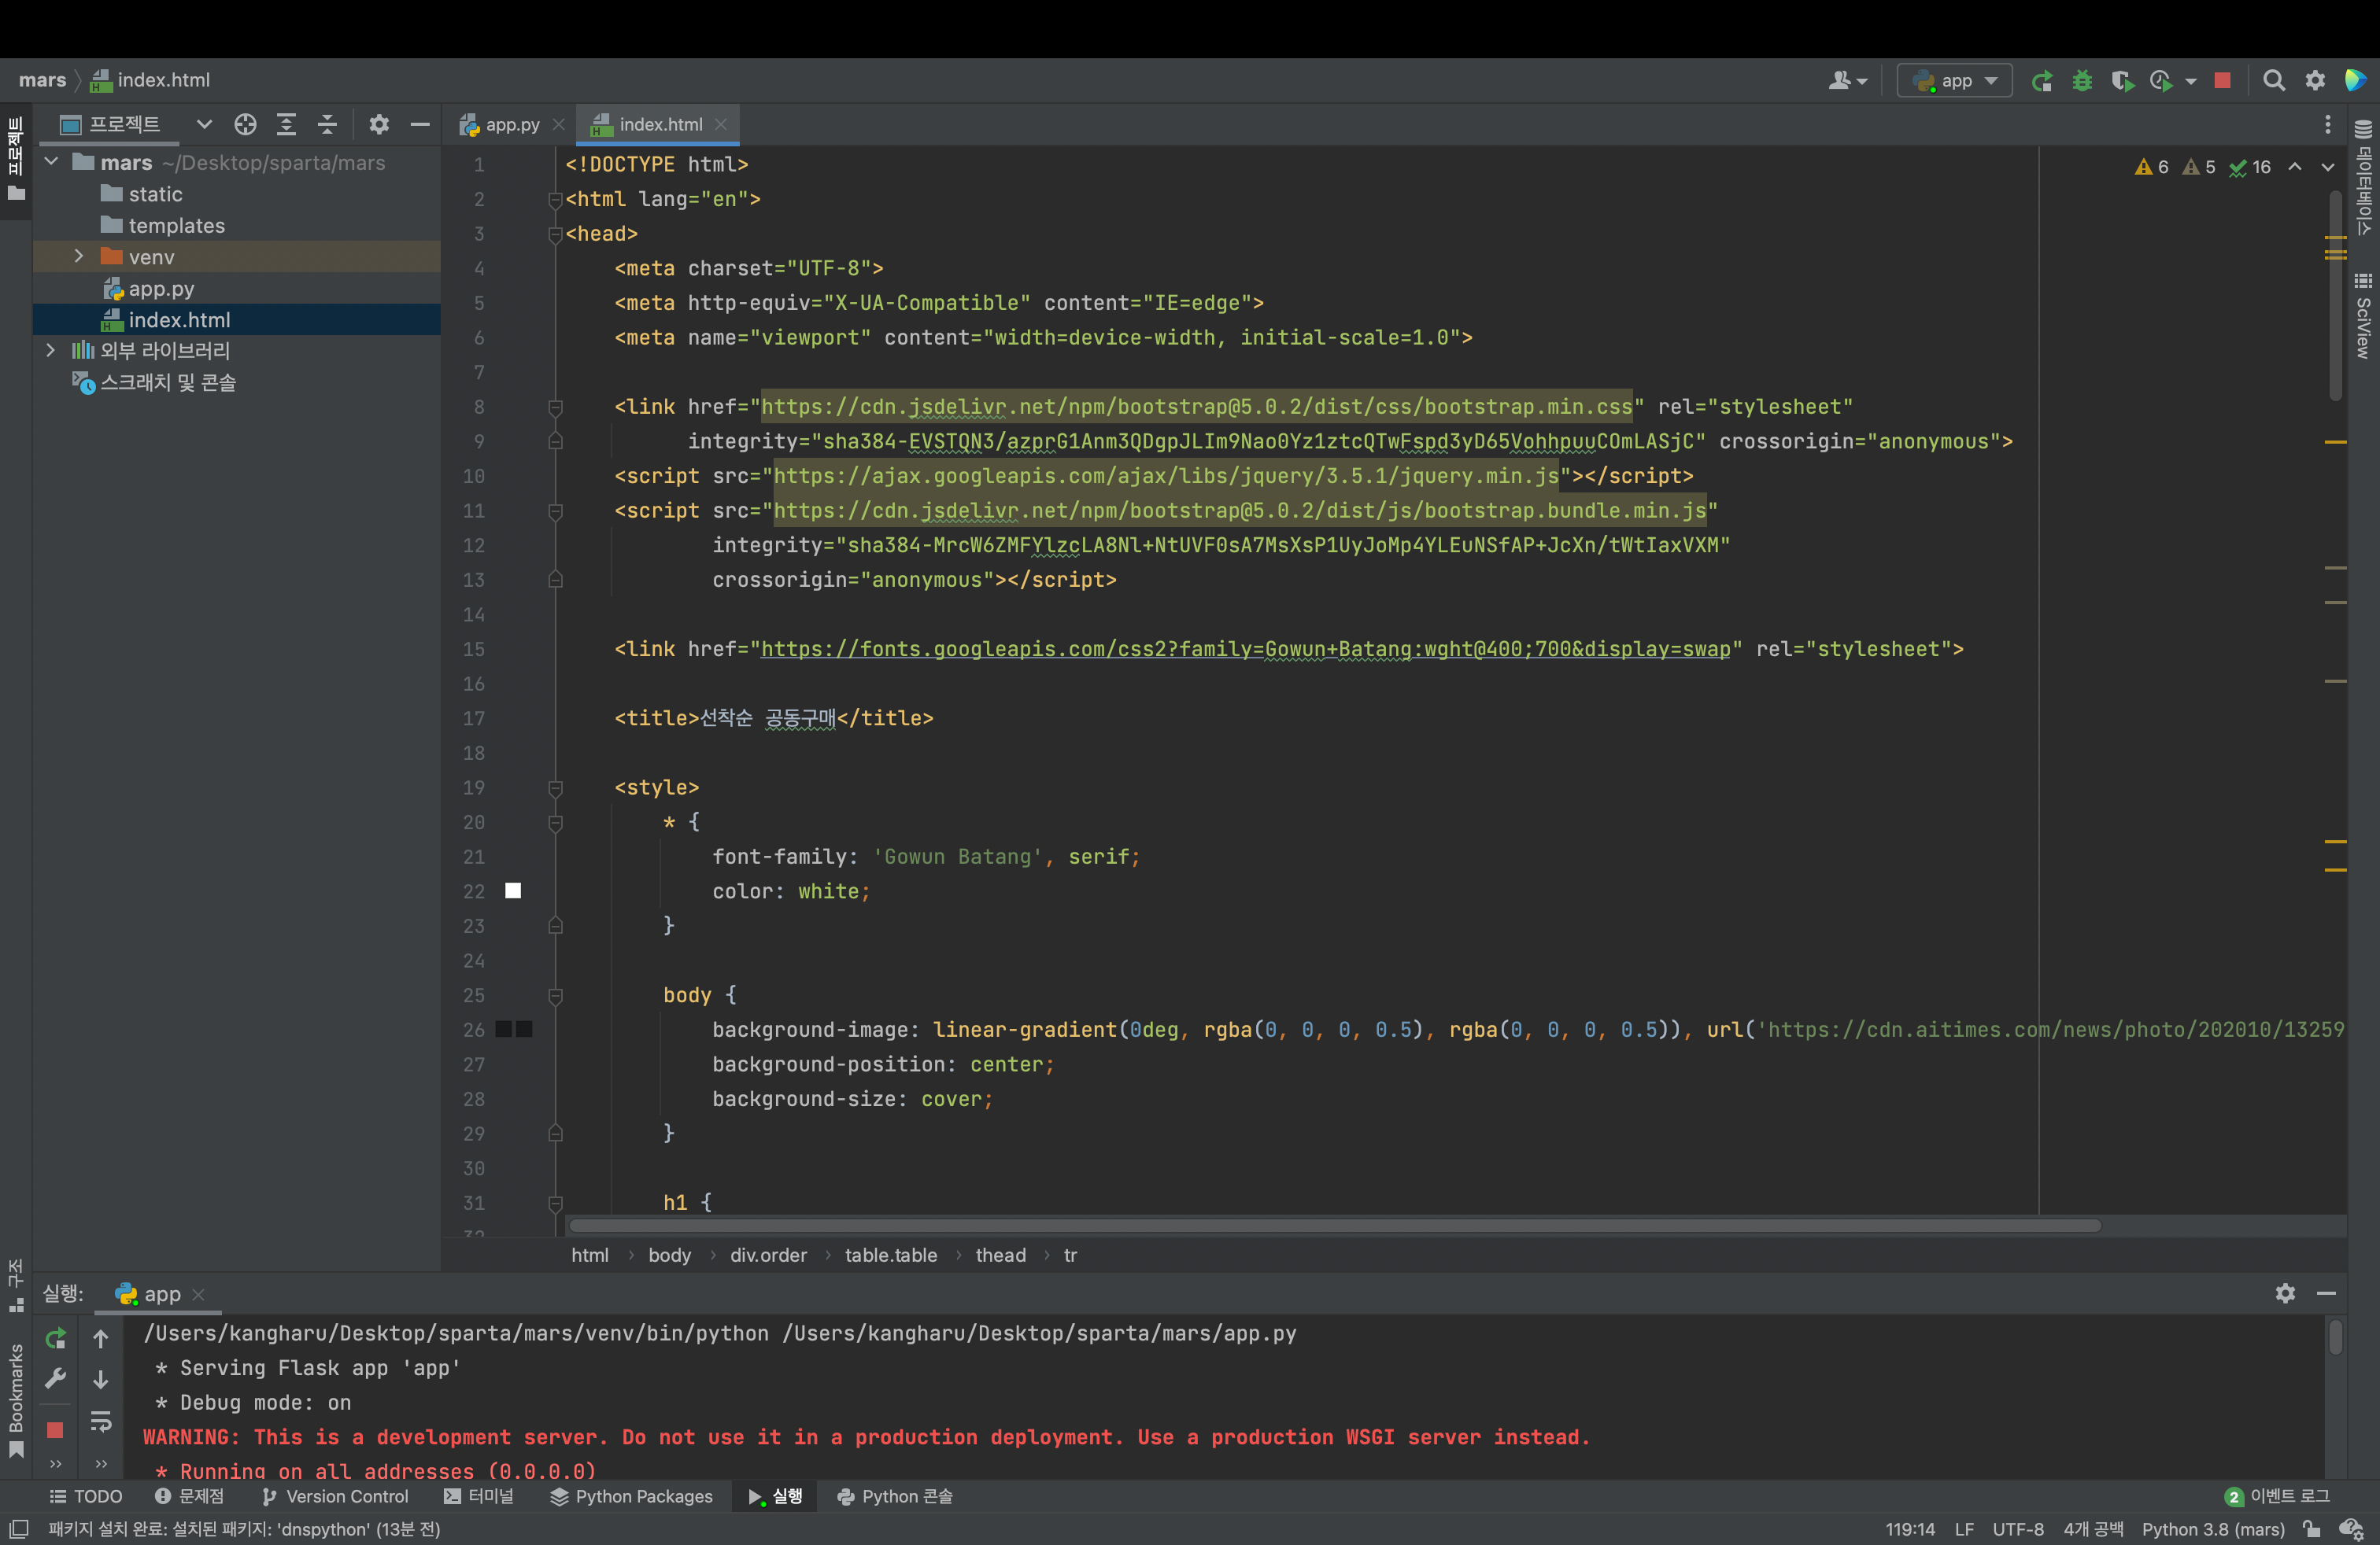This screenshot has width=2380, height=1545.
Task: Go to next highlighted error
Action: coord(2328,167)
